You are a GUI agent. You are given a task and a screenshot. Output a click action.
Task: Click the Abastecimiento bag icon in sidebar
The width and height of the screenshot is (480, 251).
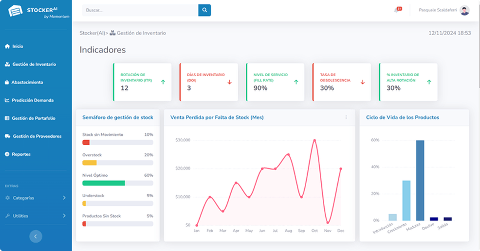pyautogui.click(x=7, y=83)
